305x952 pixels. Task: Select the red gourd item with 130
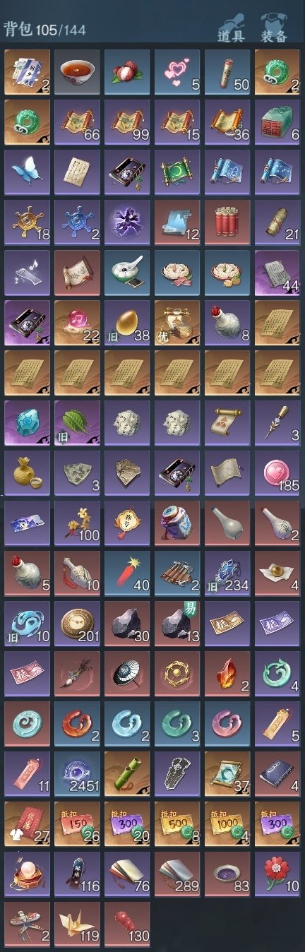tap(127, 924)
